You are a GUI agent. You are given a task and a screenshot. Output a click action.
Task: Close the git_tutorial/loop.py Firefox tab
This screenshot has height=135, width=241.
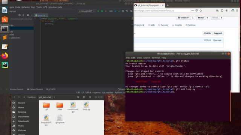click(x=163, y=5)
